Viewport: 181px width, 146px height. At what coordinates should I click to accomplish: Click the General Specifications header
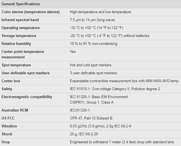[x=21, y=4]
